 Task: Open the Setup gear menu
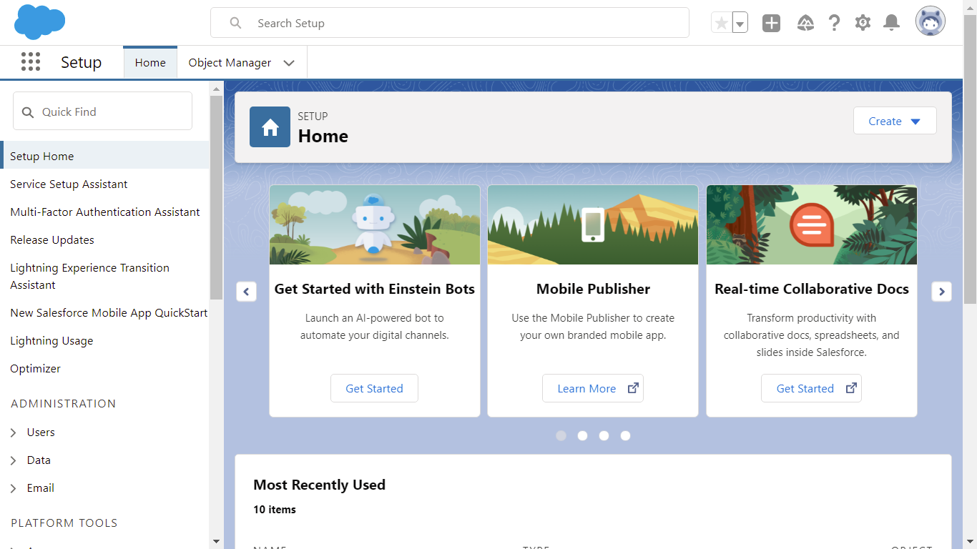click(863, 23)
